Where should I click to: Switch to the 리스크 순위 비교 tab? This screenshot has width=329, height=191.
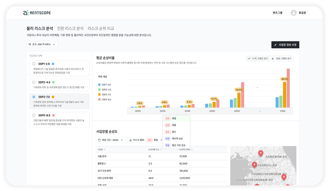coord(101,28)
